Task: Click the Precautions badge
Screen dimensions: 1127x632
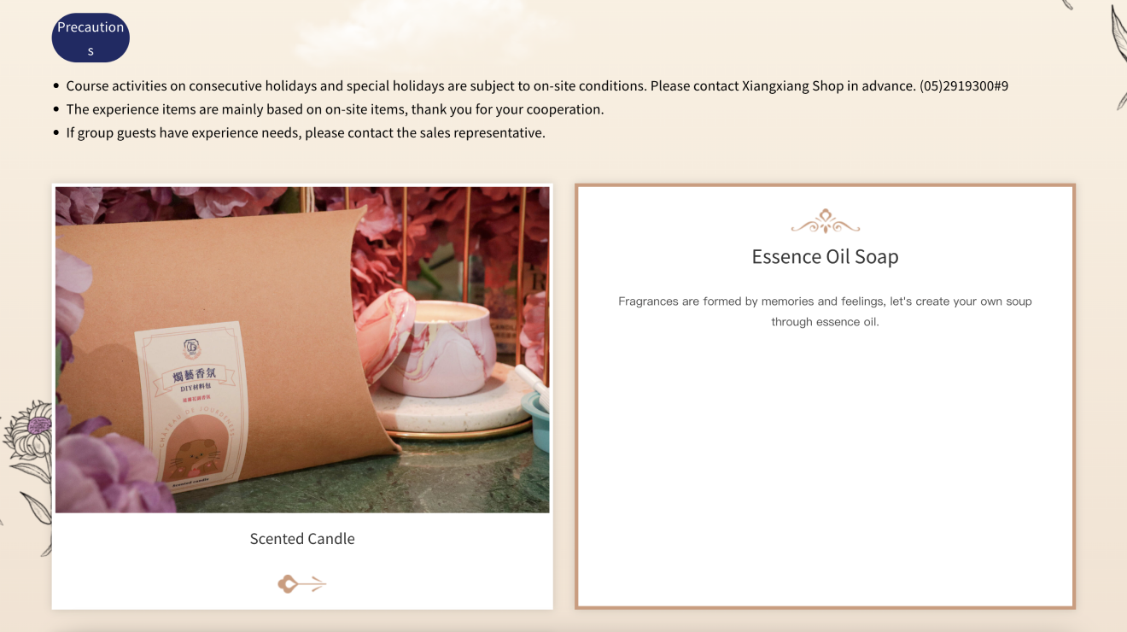Action: point(91,38)
